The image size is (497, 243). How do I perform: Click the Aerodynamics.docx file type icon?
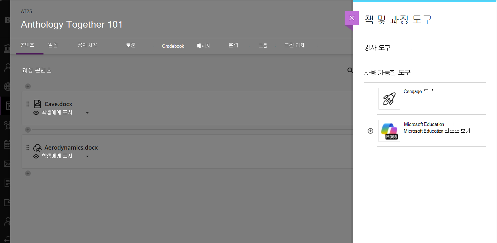[x=37, y=147]
